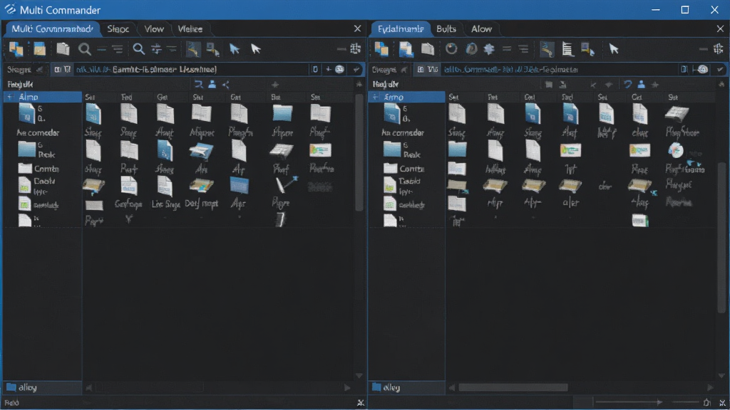Expand the Elmo tree node plus sign
Viewport: 730px width, 410px height.
pos(375,97)
